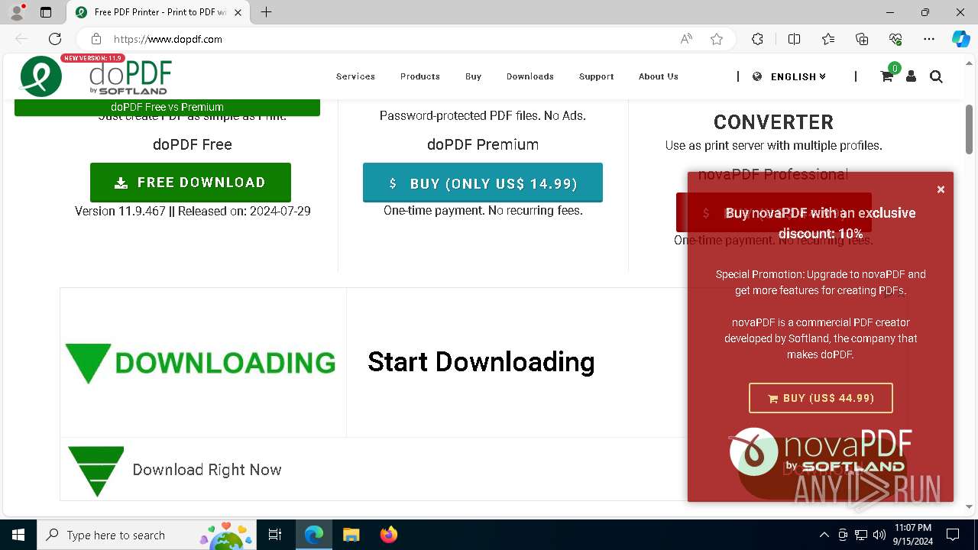Open the Buy menu
978x550 pixels.
coord(473,76)
